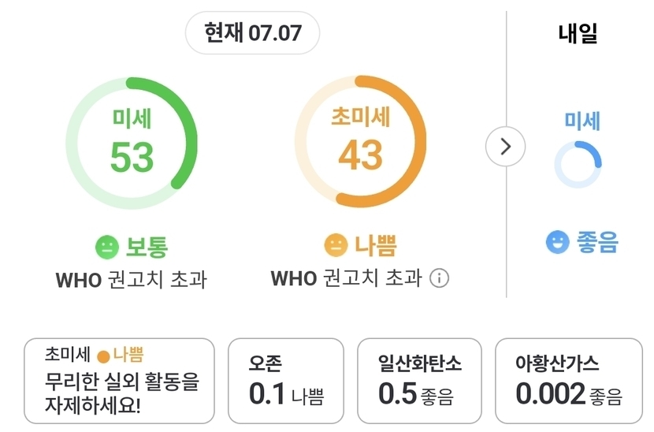Expand tomorrow's forecast with the right chevron
This screenshot has width=654, height=432.
pos(506,147)
